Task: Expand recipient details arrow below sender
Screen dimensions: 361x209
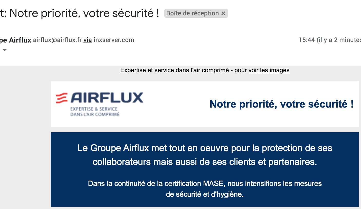Action: (x=5, y=50)
